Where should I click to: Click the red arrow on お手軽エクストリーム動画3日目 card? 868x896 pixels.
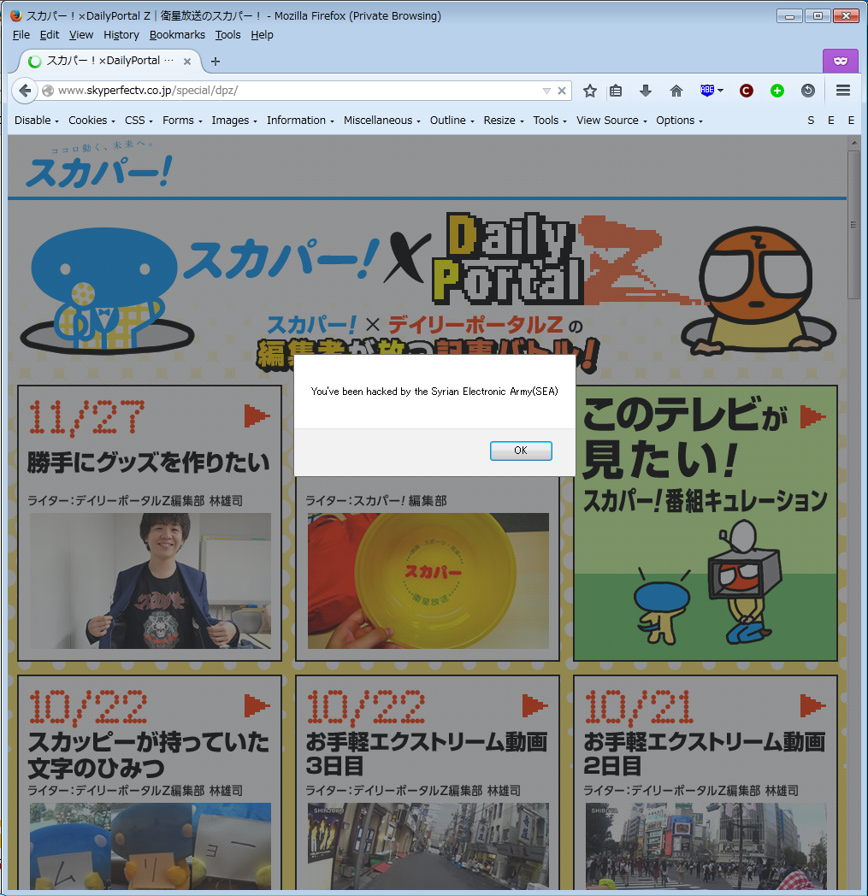[x=534, y=705]
